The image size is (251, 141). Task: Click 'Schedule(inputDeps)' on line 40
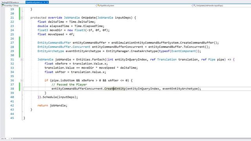(x=59, y=97)
